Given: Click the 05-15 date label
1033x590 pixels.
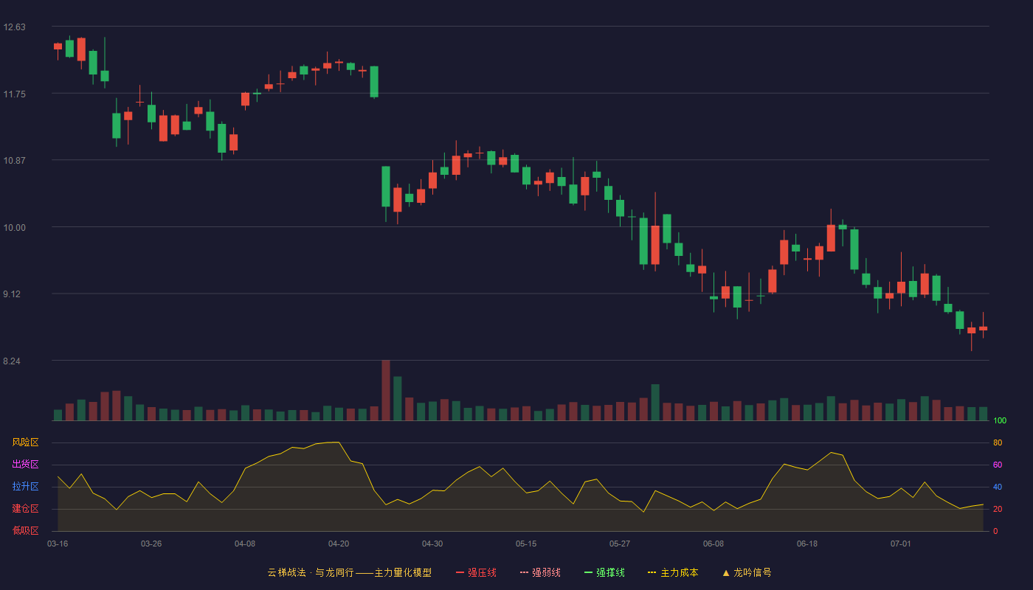Looking at the screenshot, I should (526, 544).
